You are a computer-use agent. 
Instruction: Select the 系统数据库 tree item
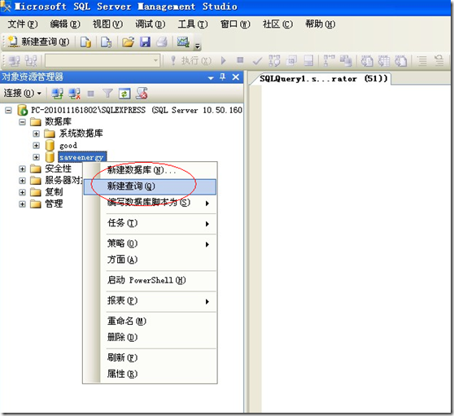tap(81, 134)
